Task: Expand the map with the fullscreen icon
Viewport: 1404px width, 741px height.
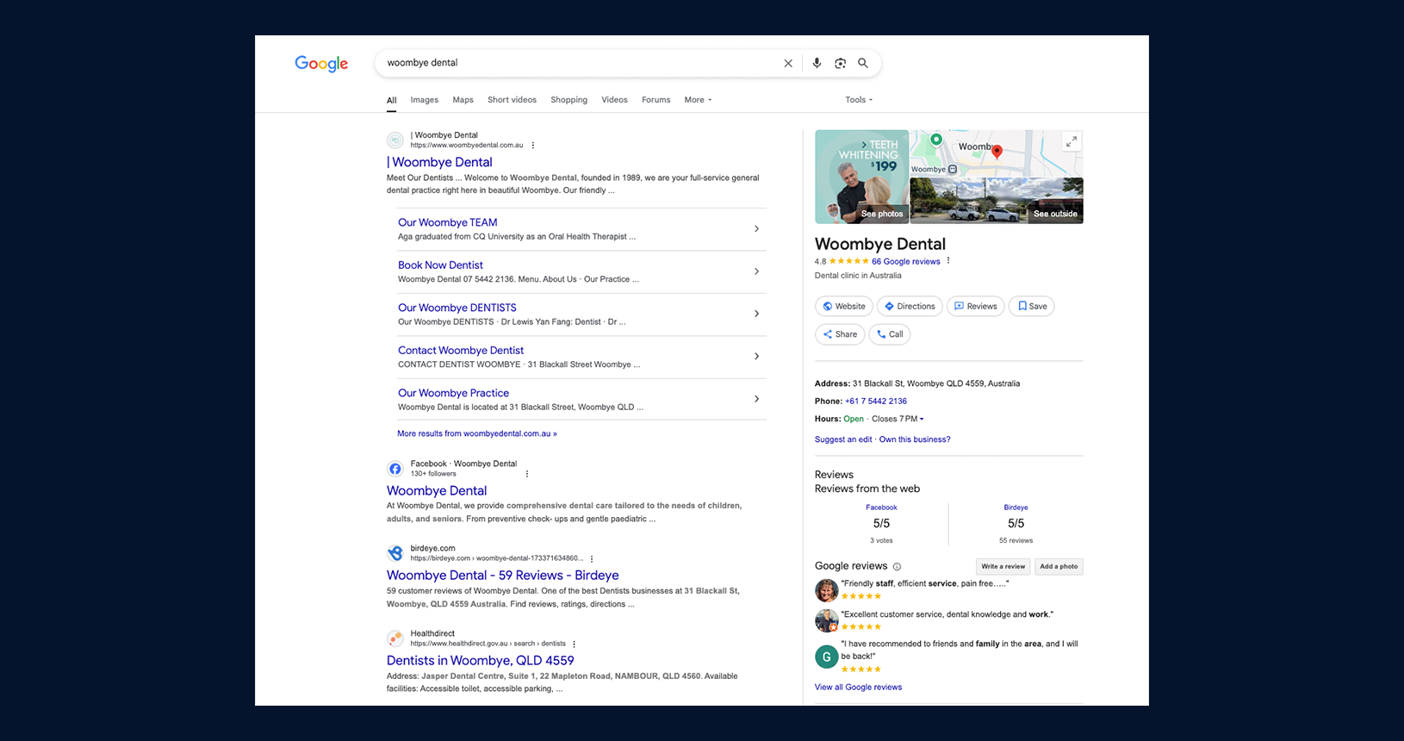Action: (x=1071, y=142)
